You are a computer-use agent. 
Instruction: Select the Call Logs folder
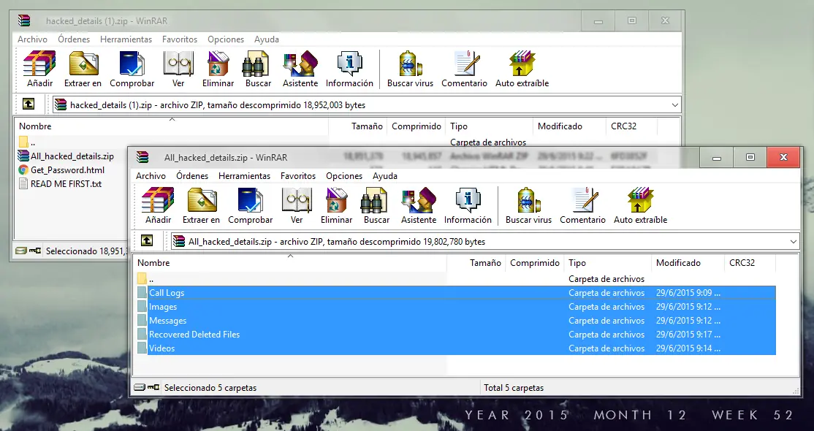167,293
